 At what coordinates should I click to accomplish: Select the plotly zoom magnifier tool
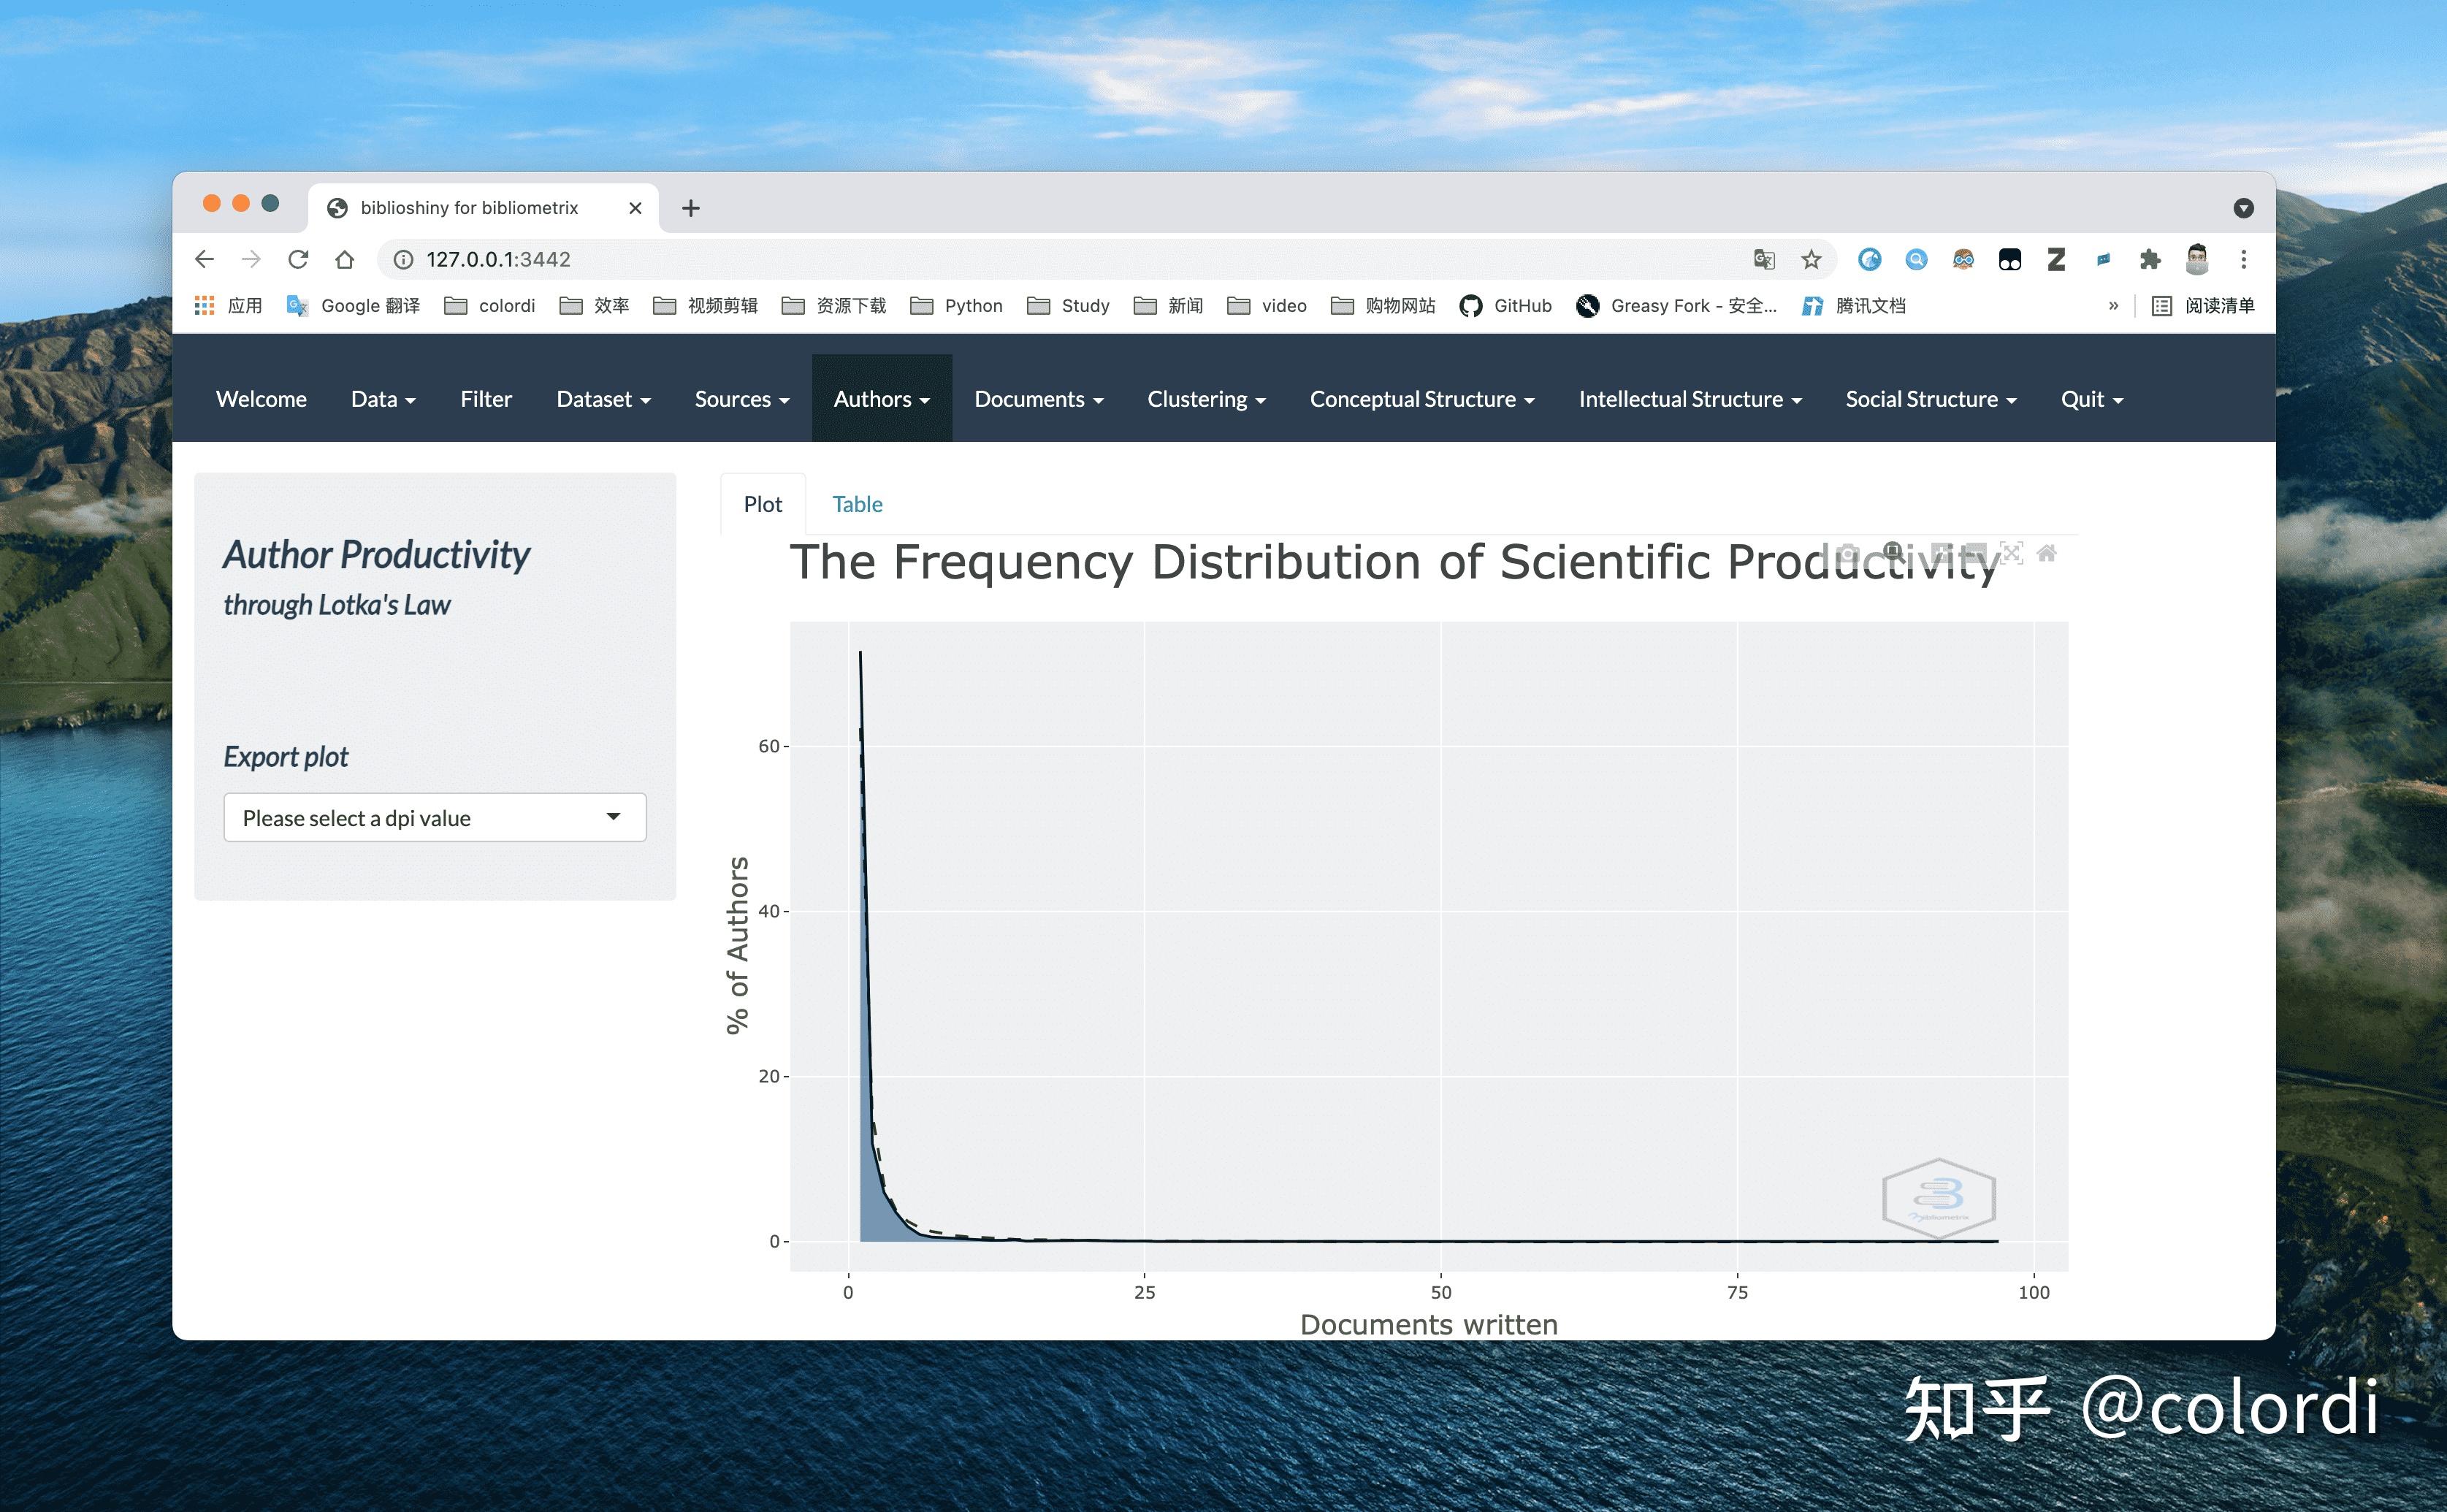1894,552
